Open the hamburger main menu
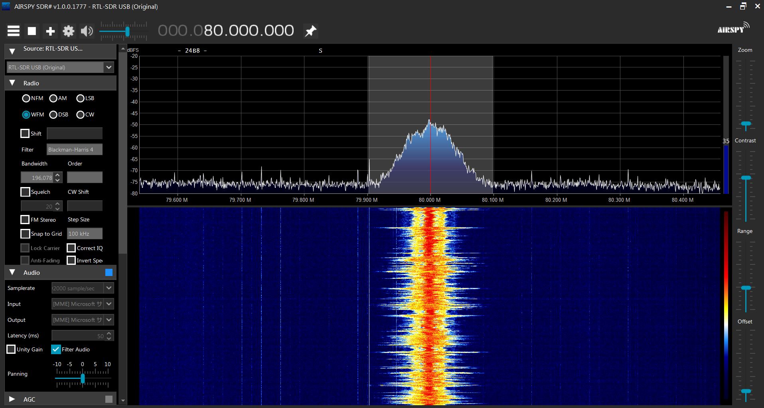 13,31
